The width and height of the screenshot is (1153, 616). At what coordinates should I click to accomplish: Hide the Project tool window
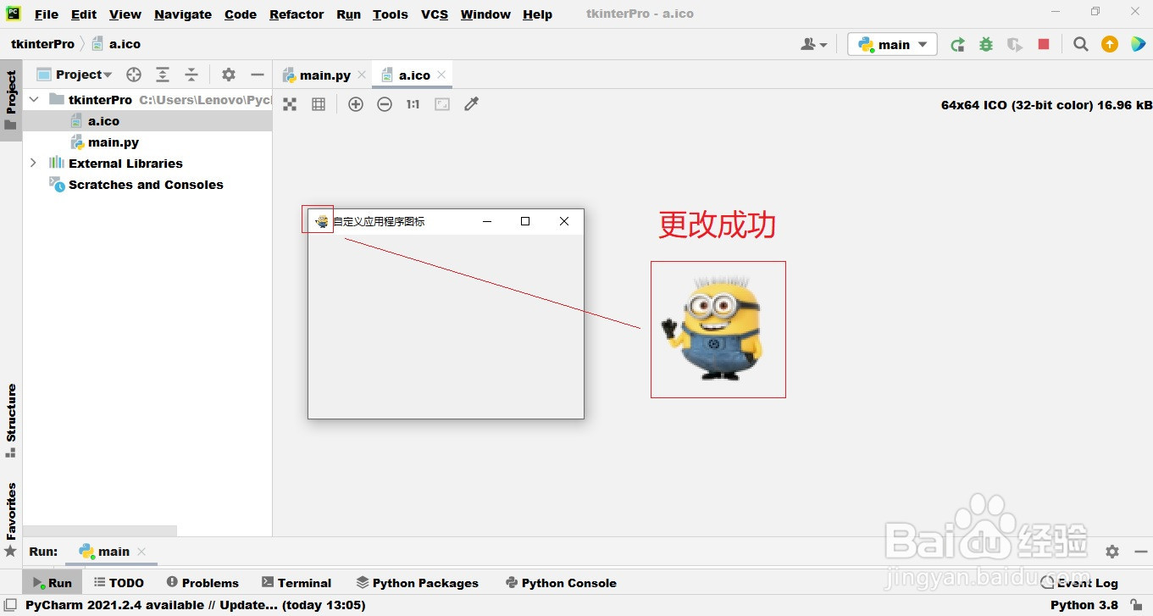pyautogui.click(x=258, y=75)
